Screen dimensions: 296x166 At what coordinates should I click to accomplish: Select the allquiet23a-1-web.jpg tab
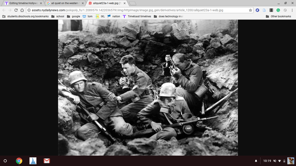(107, 3)
